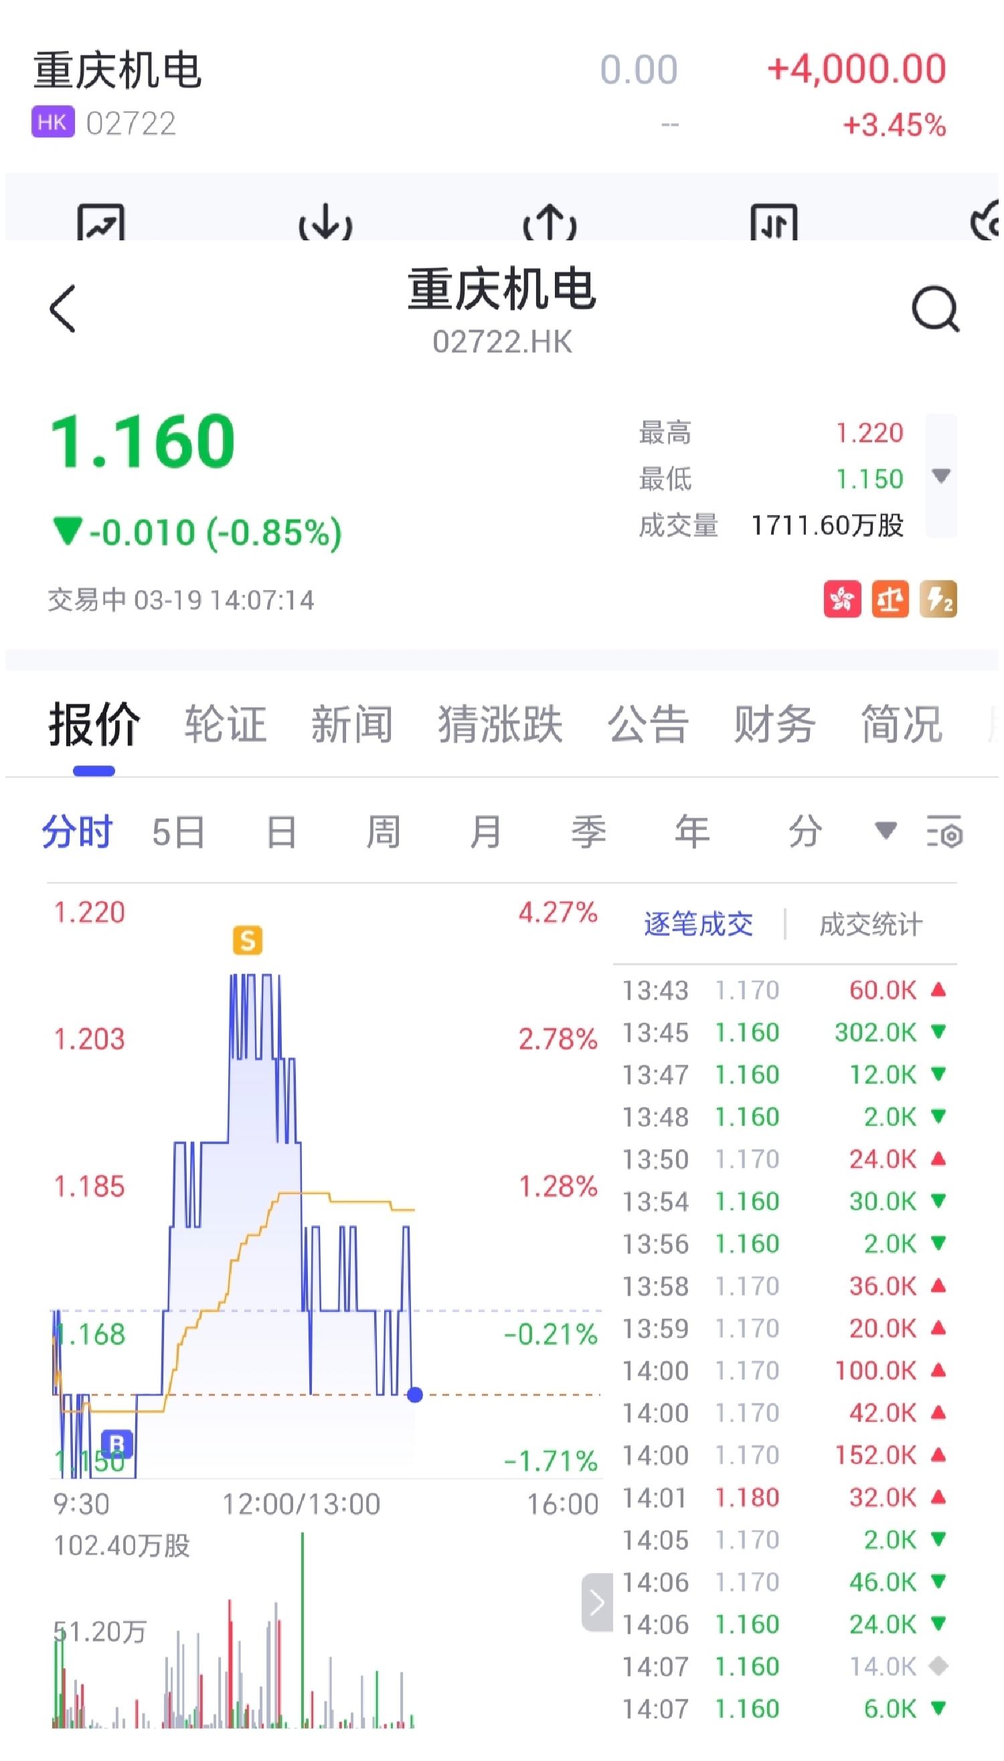The height and width of the screenshot is (1761, 1004).
Task: Tap the 交易中 03-19 14:07:14 status
Action: 181,599
